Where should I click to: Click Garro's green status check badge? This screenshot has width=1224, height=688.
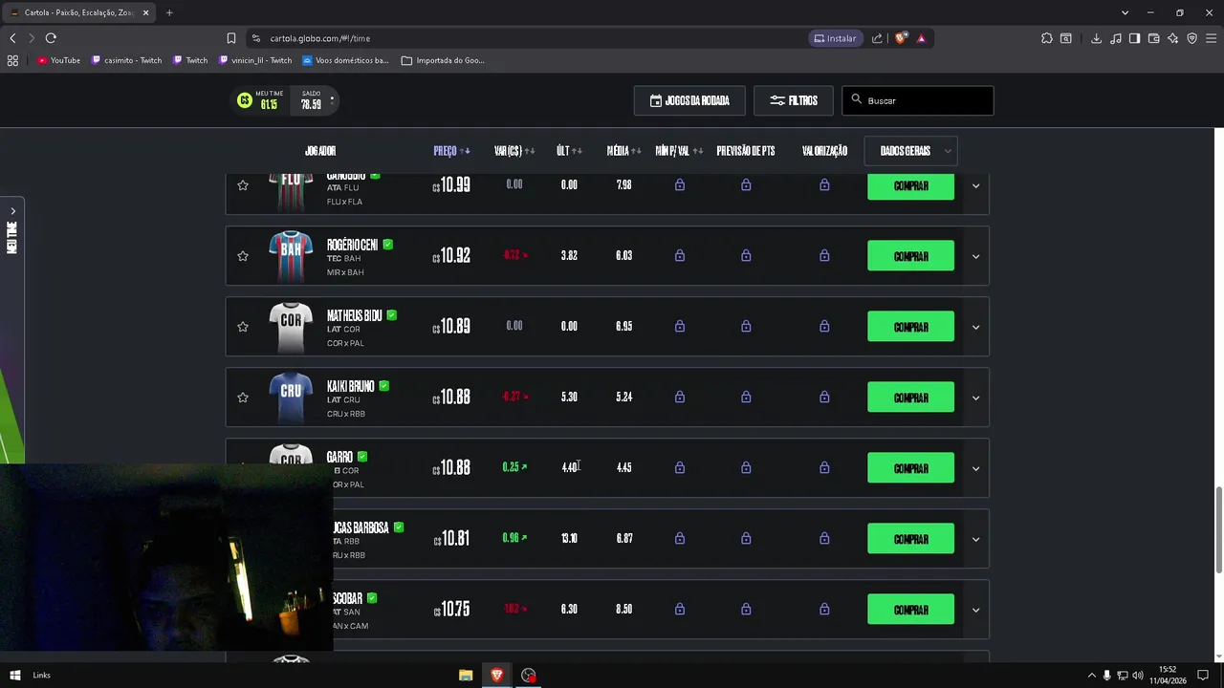pos(362,457)
